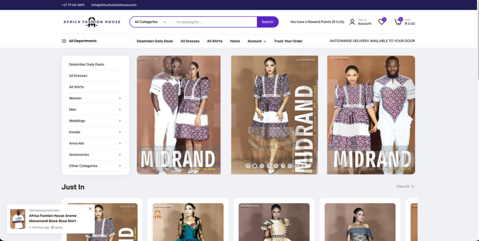Viewport: 479px width, 241px height.
Task: Expand the Anna-Mo category chevron
Action: (x=120, y=144)
